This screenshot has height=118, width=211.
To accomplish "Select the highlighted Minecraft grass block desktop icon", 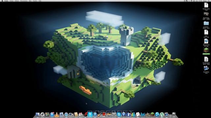I will point(206,50).
